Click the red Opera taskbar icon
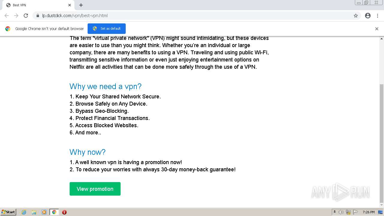This screenshot has width=384, height=216. point(64,212)
